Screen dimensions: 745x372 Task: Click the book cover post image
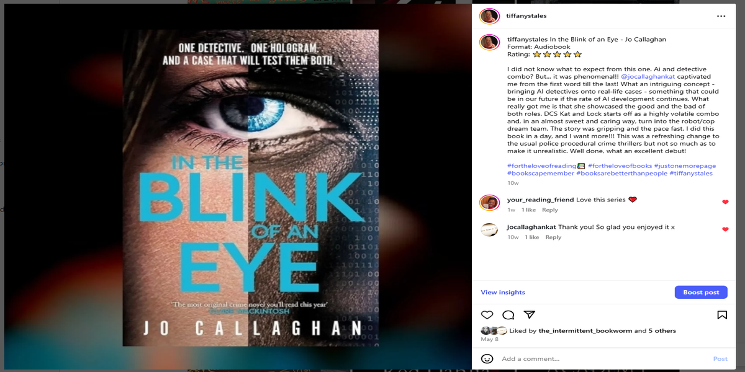pos(251,188)
